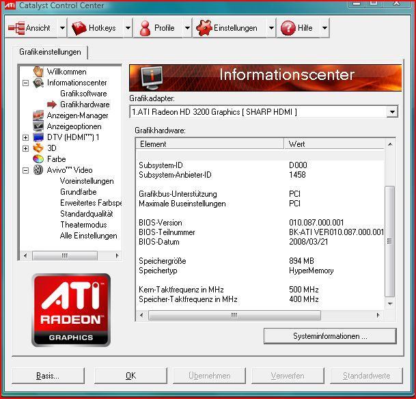Select Grafikhardware in the tree
This screenshot has height=399, width=416.
[85, 105]
